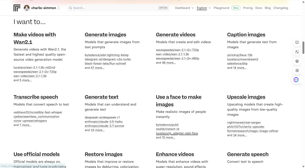Screen dimensions: 305x168
Task: Click the translate sidebar icon
Action: coord(297,52)
